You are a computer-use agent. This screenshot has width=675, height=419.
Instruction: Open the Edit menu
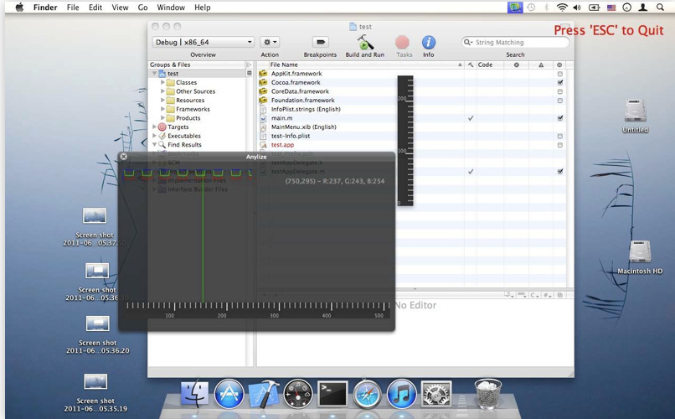[95, 8]
